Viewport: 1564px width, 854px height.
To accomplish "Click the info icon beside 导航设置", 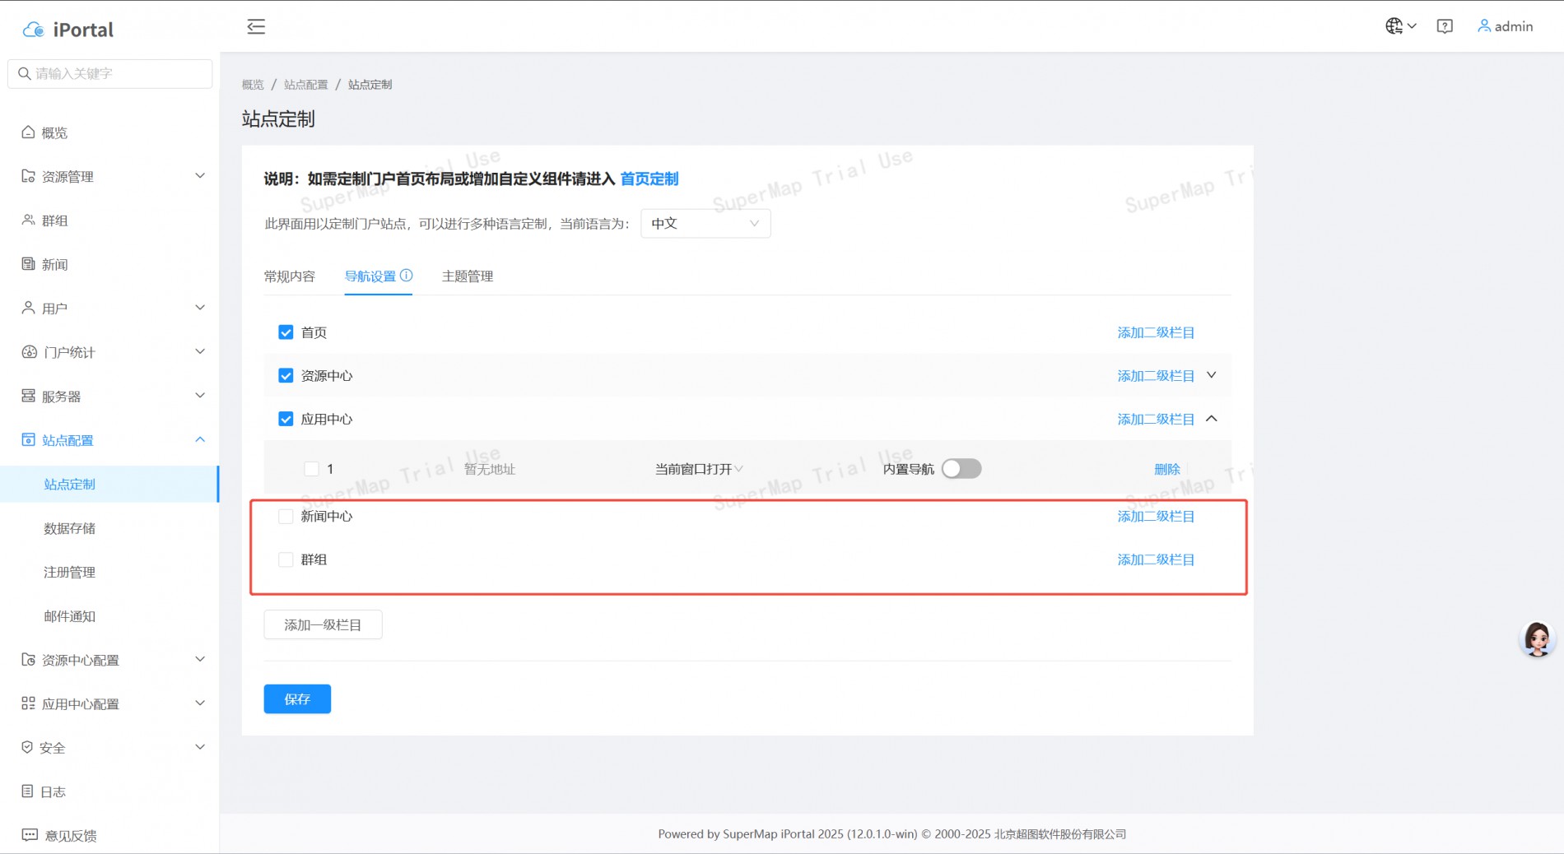I will pyautogui.click(x=406, y=276).
